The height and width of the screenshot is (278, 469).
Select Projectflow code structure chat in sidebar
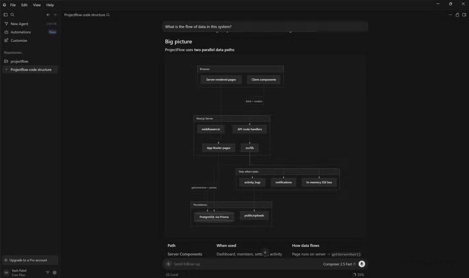[x=30, y=69]
